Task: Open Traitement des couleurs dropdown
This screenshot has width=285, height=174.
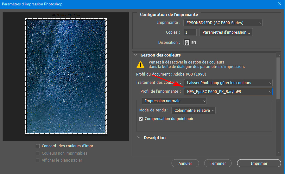Action: [x=228, y=83]
